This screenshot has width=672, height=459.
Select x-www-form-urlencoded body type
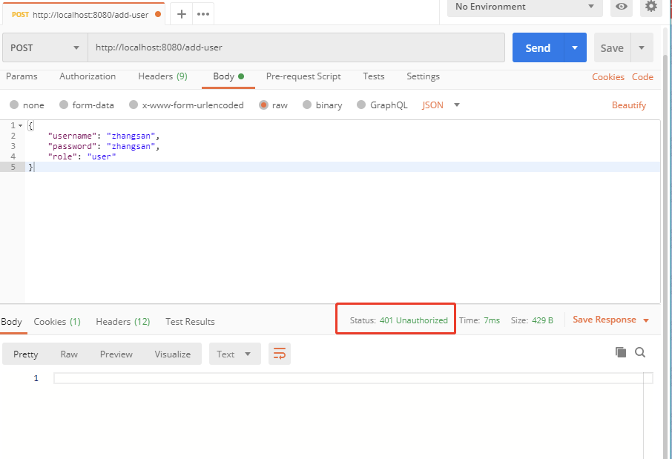pyautogui.click(x=186, y=105)
